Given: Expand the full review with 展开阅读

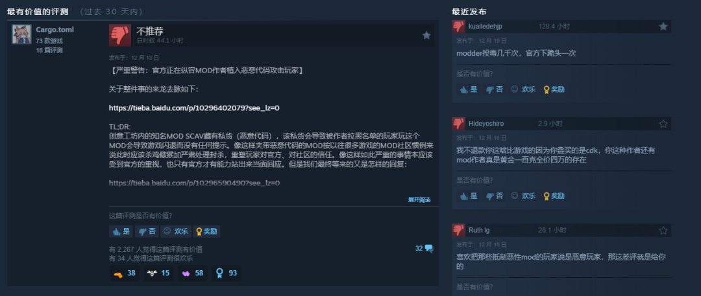Looking at the screenshot, I should [419, 199].
